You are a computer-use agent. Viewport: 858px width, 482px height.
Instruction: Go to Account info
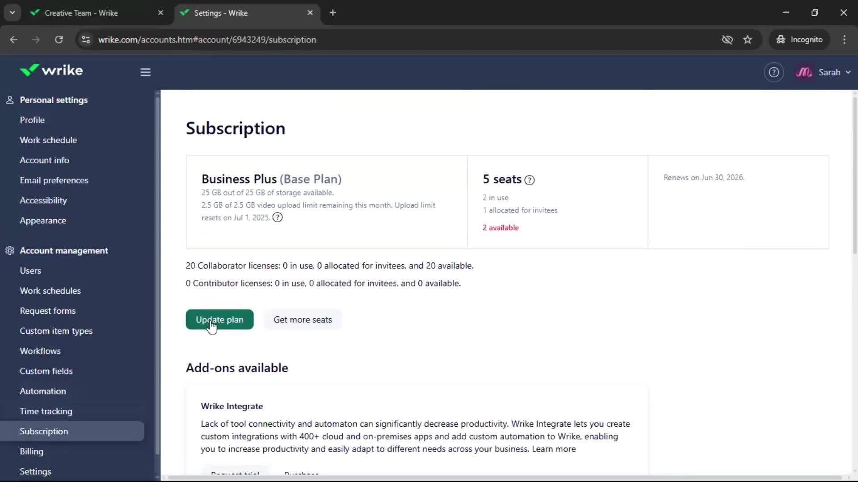44,160
